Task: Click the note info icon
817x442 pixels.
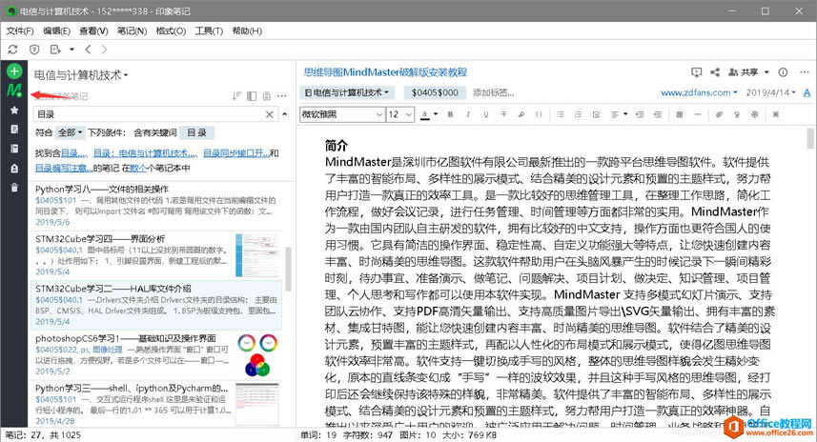Action: (782, 71)
